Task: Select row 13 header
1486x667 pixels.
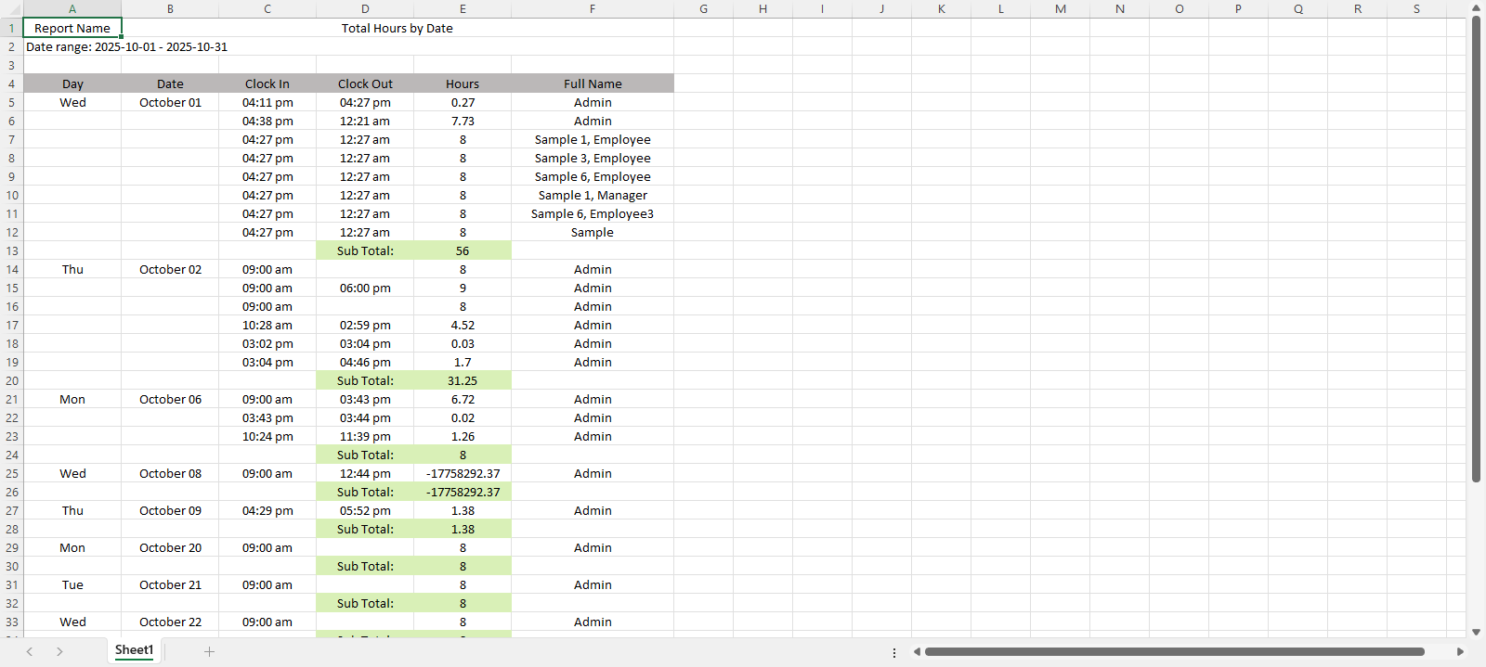Action: pyautogui.click(x=11, y=250)
